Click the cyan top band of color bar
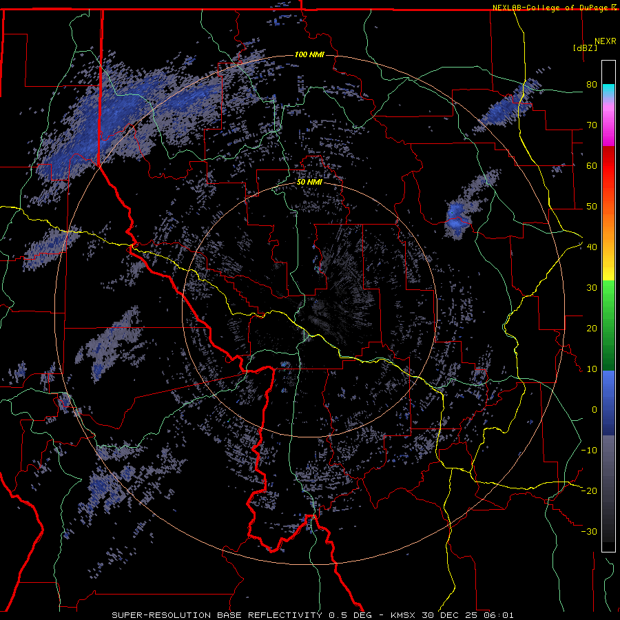 click(x=608, y=91)
